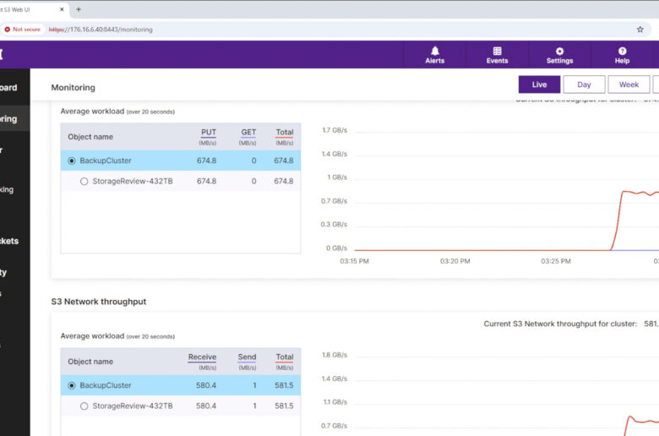
Task: Click StorageReview-432TB name in Receive/Send table
Action: [133, 406]
